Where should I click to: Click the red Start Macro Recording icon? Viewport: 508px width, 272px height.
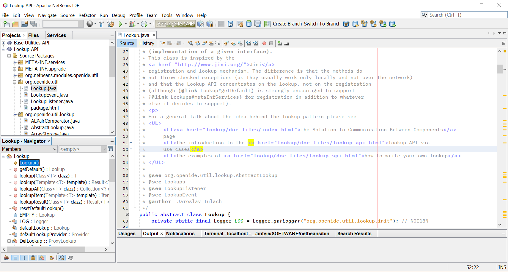[264, 43]
